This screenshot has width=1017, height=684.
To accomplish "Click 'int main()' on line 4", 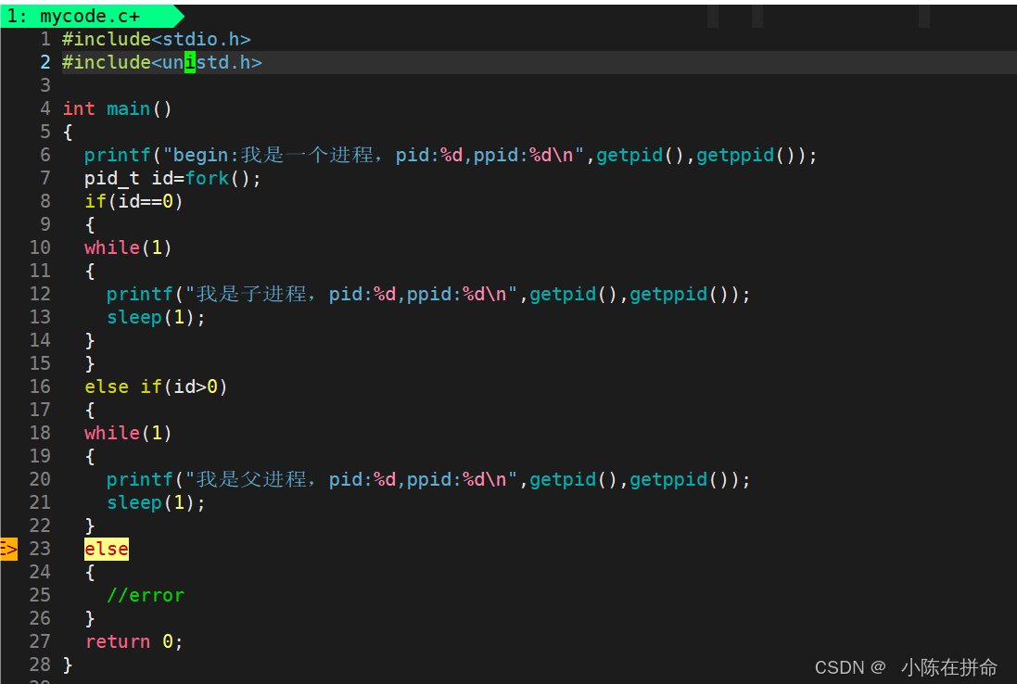I will [x=118, y=109].
